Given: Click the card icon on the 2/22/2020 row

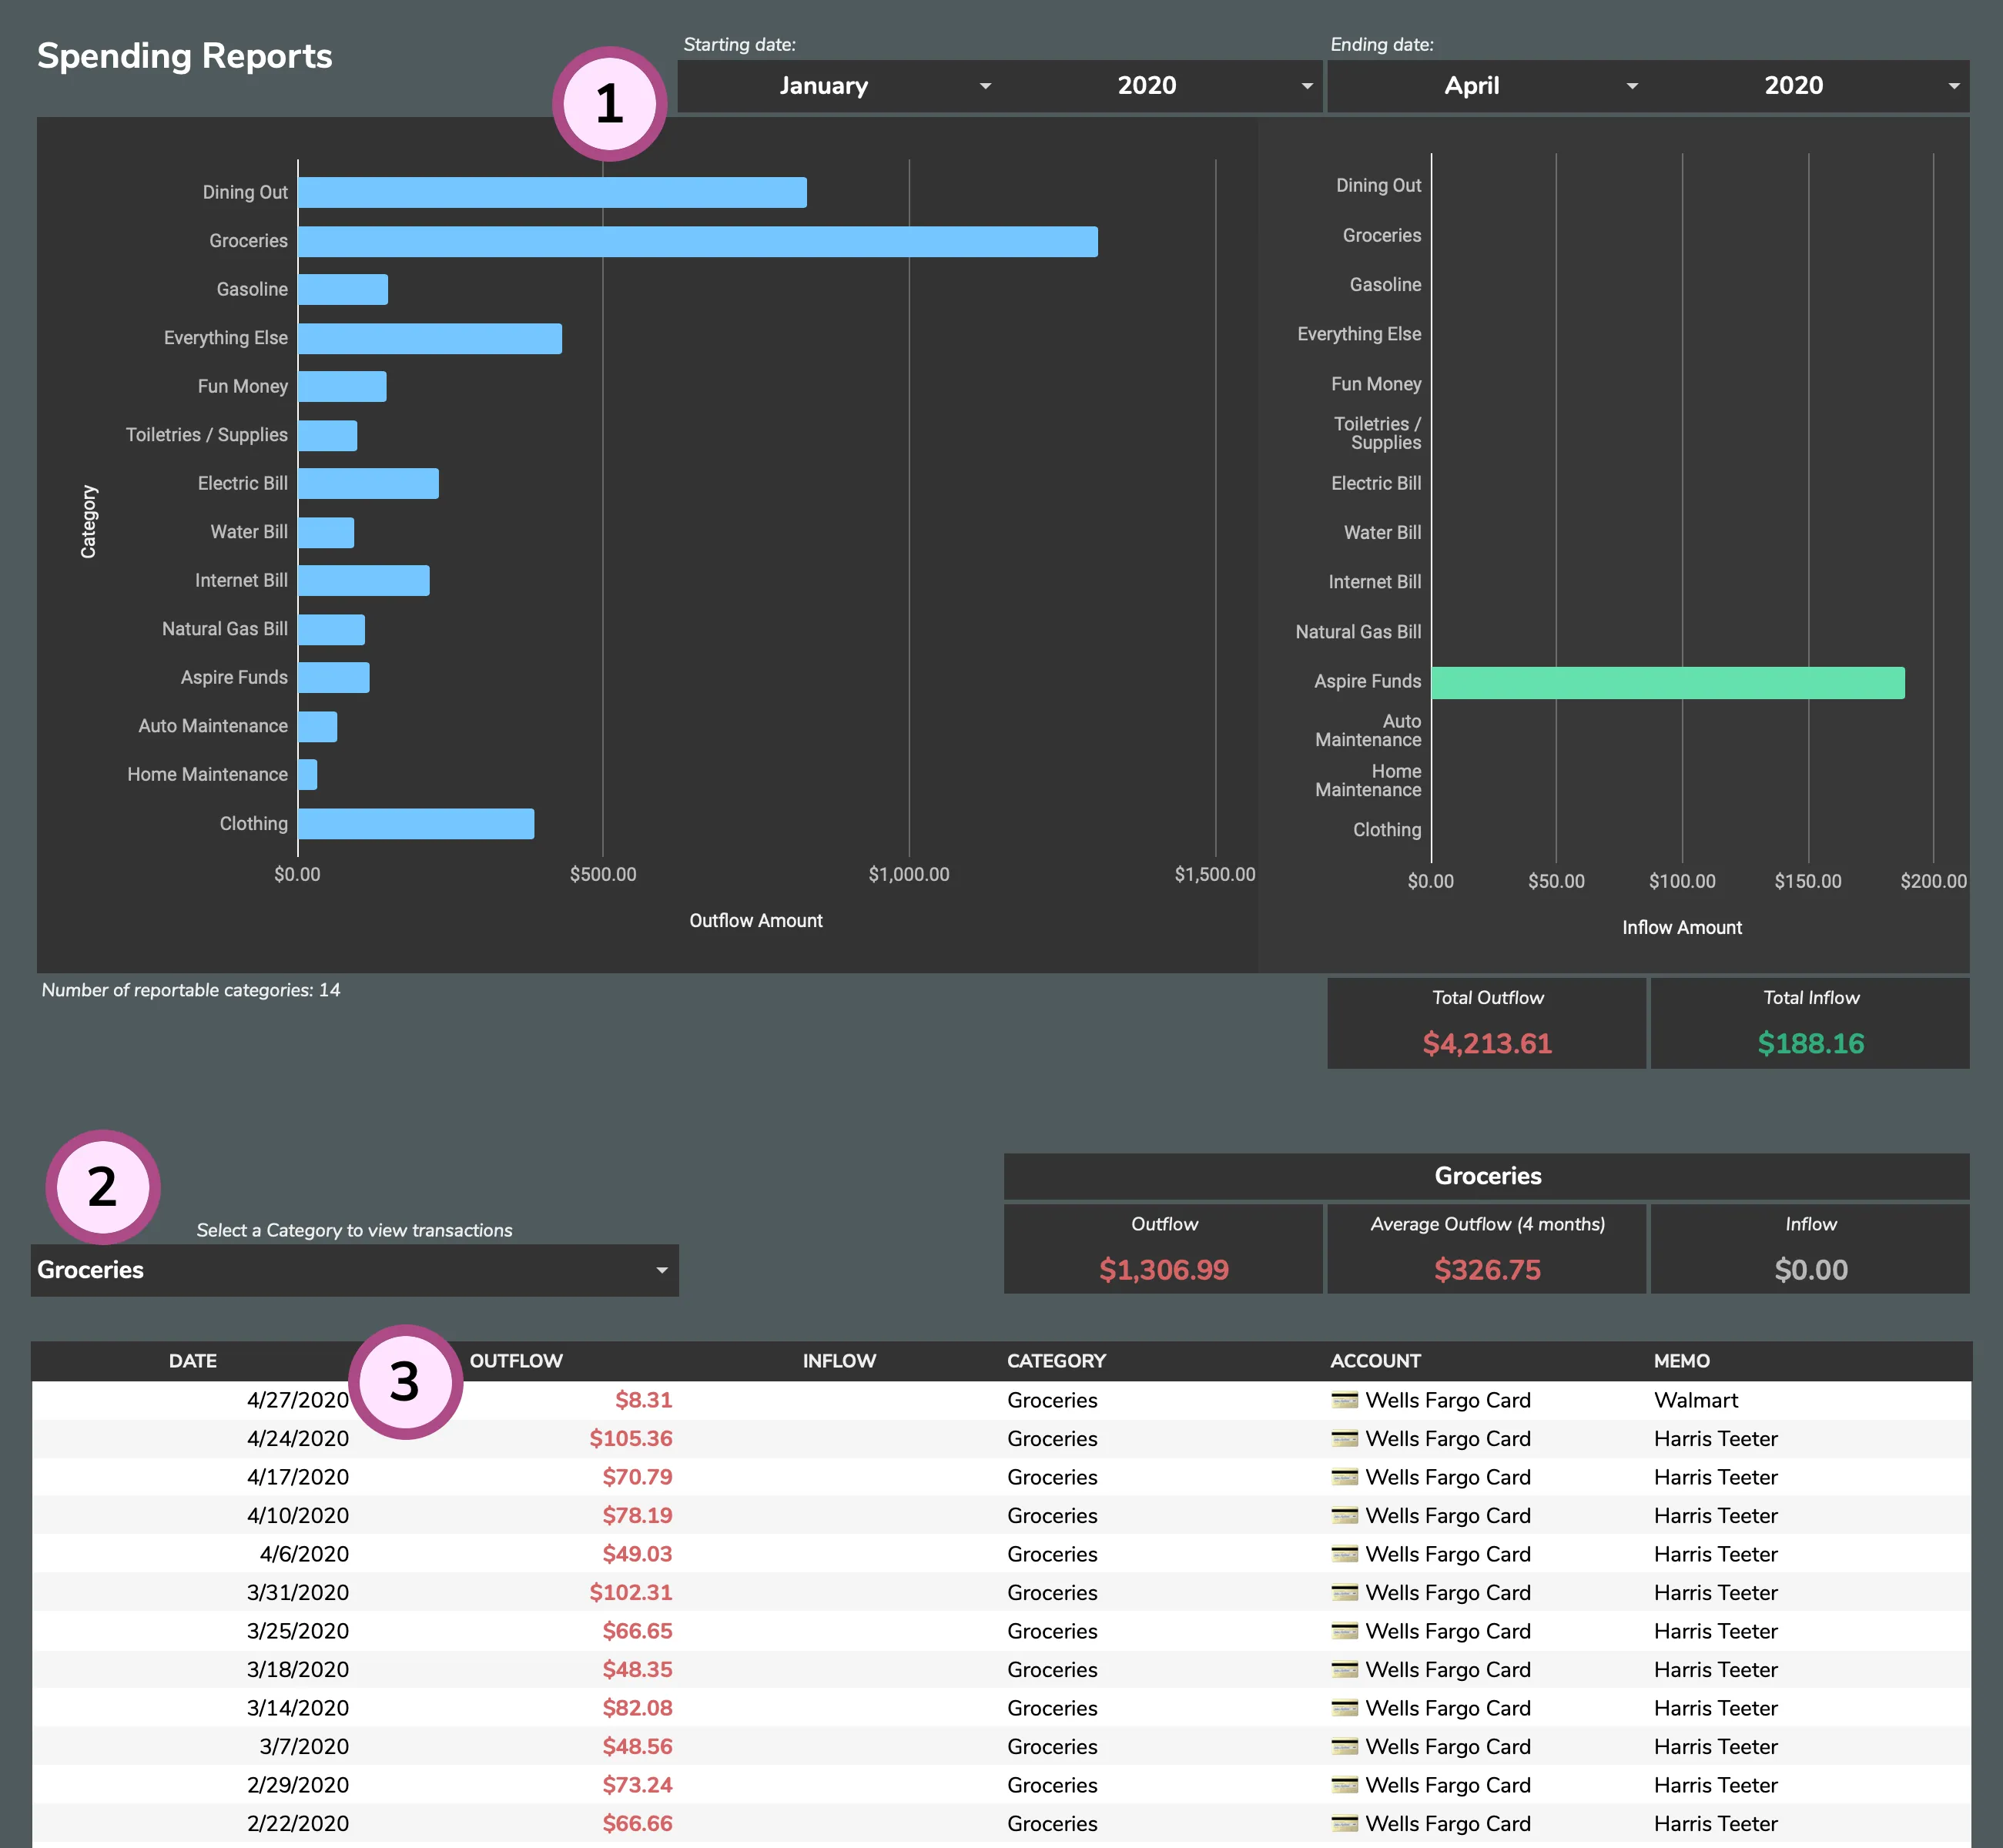Looking at the screenshot, I should coord(1345,1823).
